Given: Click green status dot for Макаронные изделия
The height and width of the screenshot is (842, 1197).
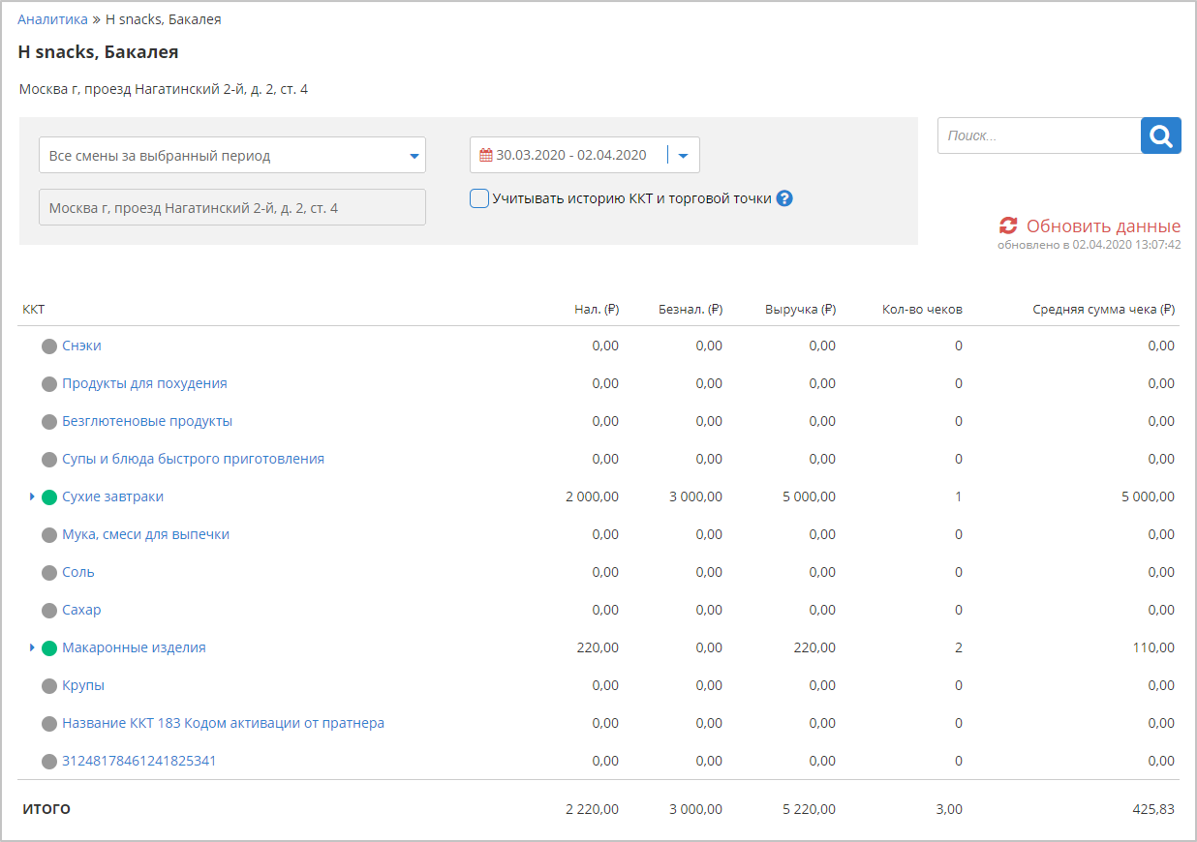Looking at the screenshot, I should click(49, 648).
